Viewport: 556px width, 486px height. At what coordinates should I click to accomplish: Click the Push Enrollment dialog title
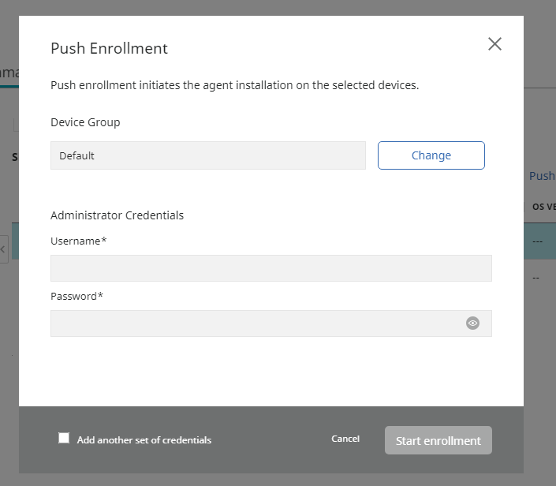pos(109,48)
